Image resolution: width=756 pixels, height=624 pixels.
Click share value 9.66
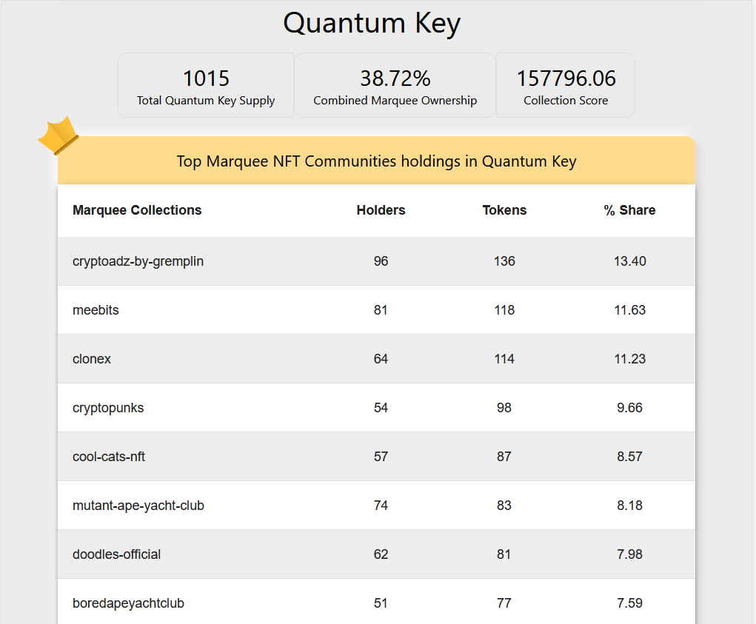pos(629,408)
